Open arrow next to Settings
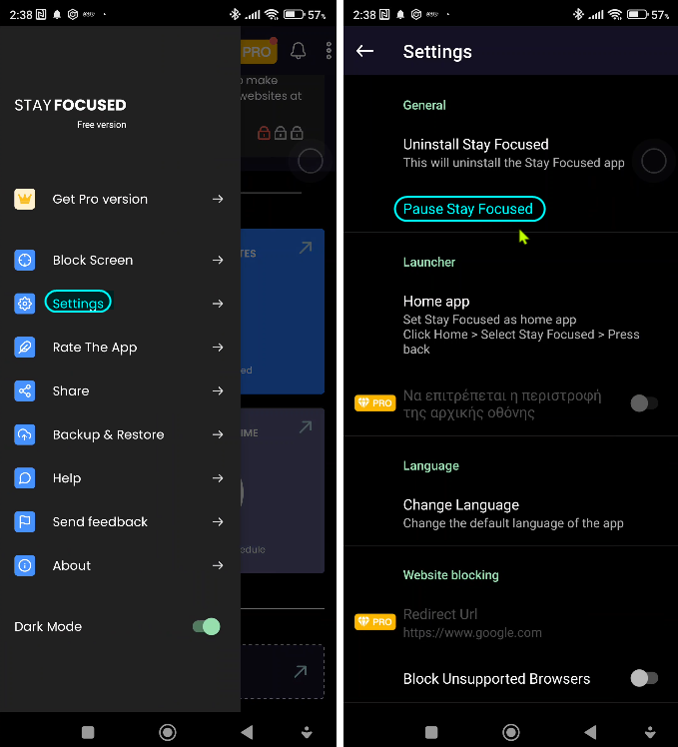The height and width of the screenshot is (747, 678). coord(218,304)
